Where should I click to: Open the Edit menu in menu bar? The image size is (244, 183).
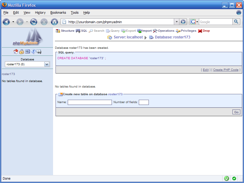pyautogui.click(x=16, y=13)
